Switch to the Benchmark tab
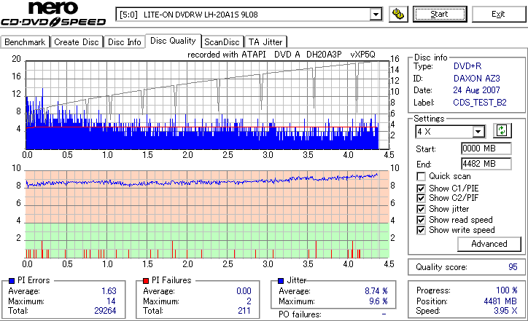 tap(25, 42)
